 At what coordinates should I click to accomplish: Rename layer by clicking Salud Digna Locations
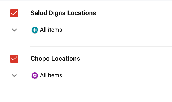63,13
